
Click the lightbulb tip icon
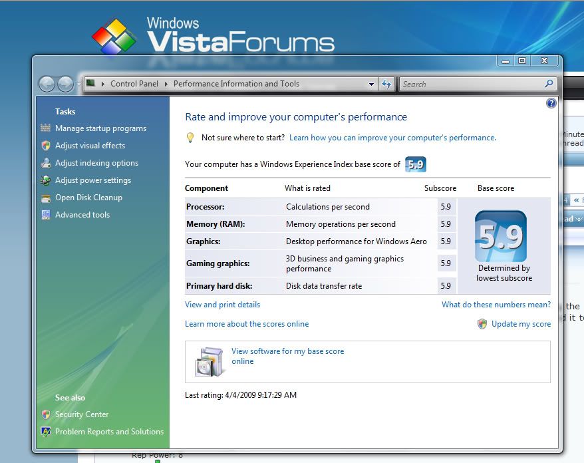[x=190, y=138]
